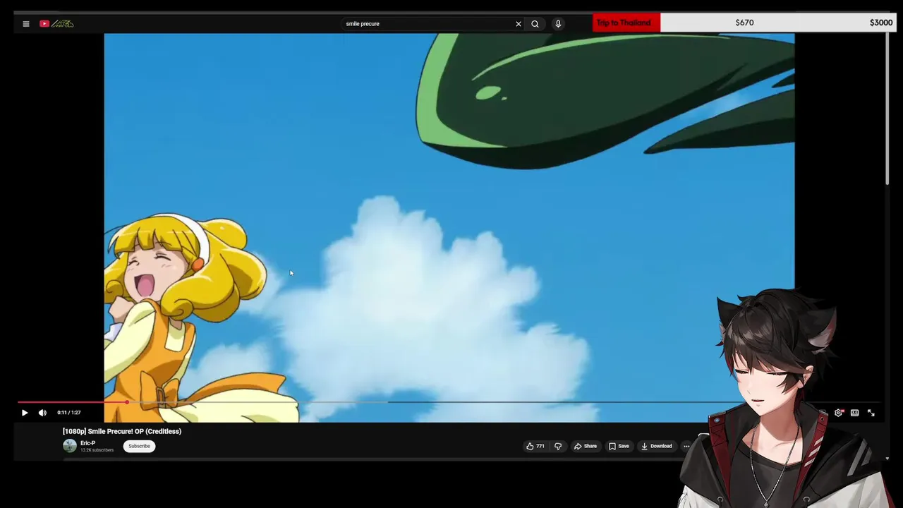Like the video with thumbs up

point(535,446)
